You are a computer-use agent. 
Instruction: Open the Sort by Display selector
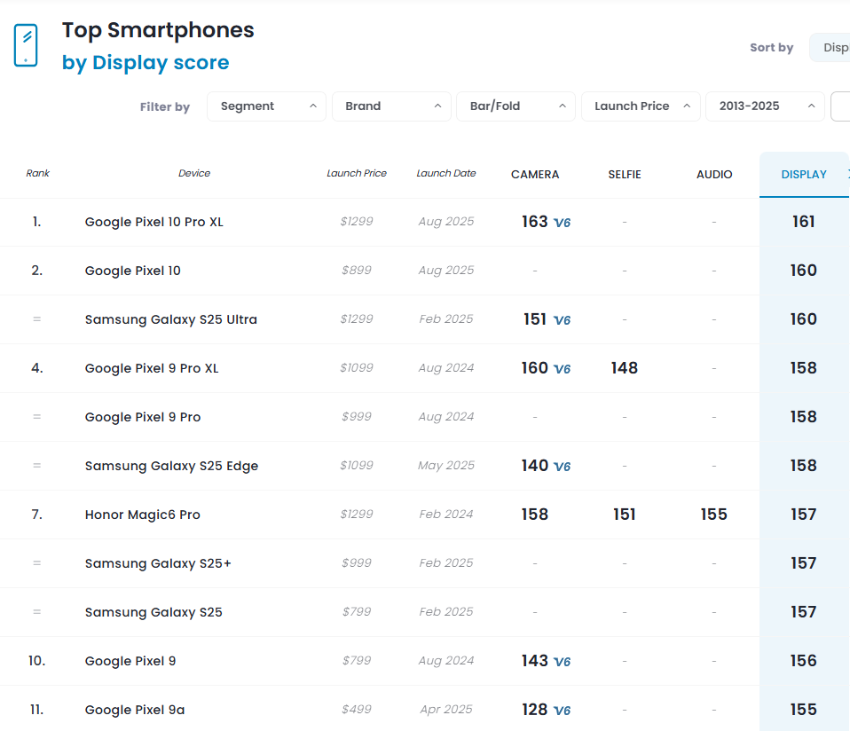point(835,47)
